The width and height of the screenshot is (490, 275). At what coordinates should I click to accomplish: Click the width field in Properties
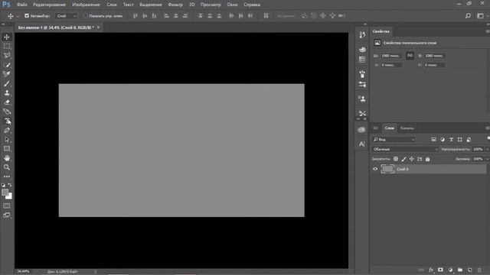click(391, 56)
